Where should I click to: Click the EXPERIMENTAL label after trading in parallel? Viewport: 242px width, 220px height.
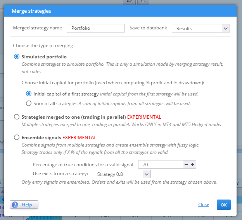pos(144,117)
